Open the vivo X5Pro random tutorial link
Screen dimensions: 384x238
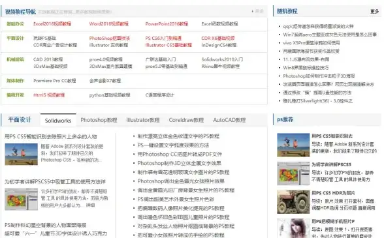click(312, 43)
